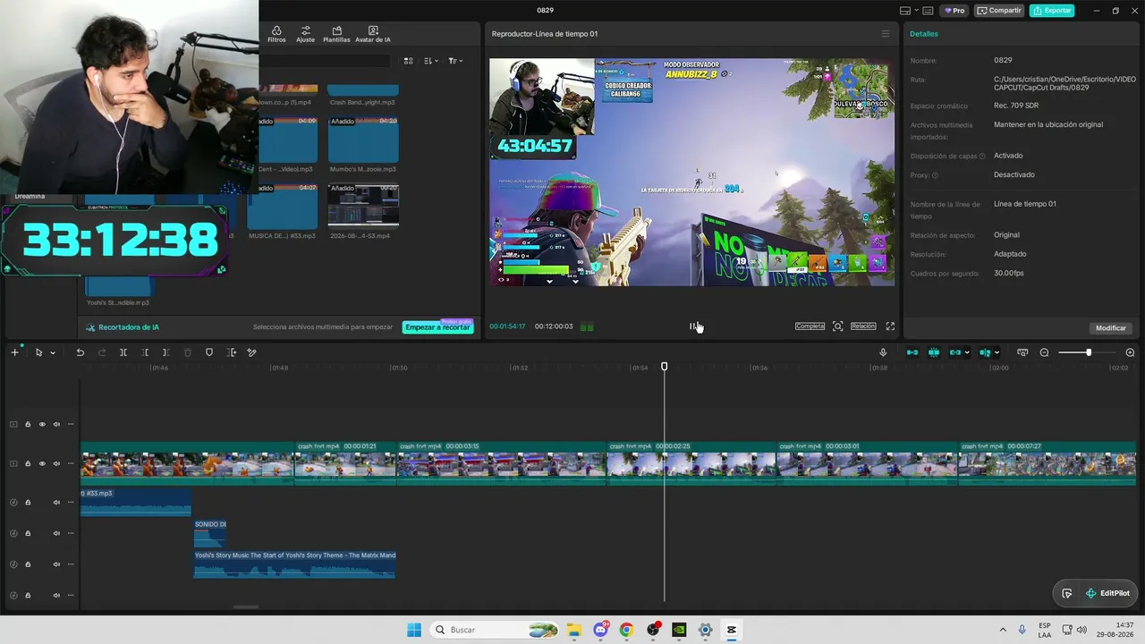The height and width of the screenshot is (644, 1145).
Task: Open the Plantillas tab
Action: [336, 35]
